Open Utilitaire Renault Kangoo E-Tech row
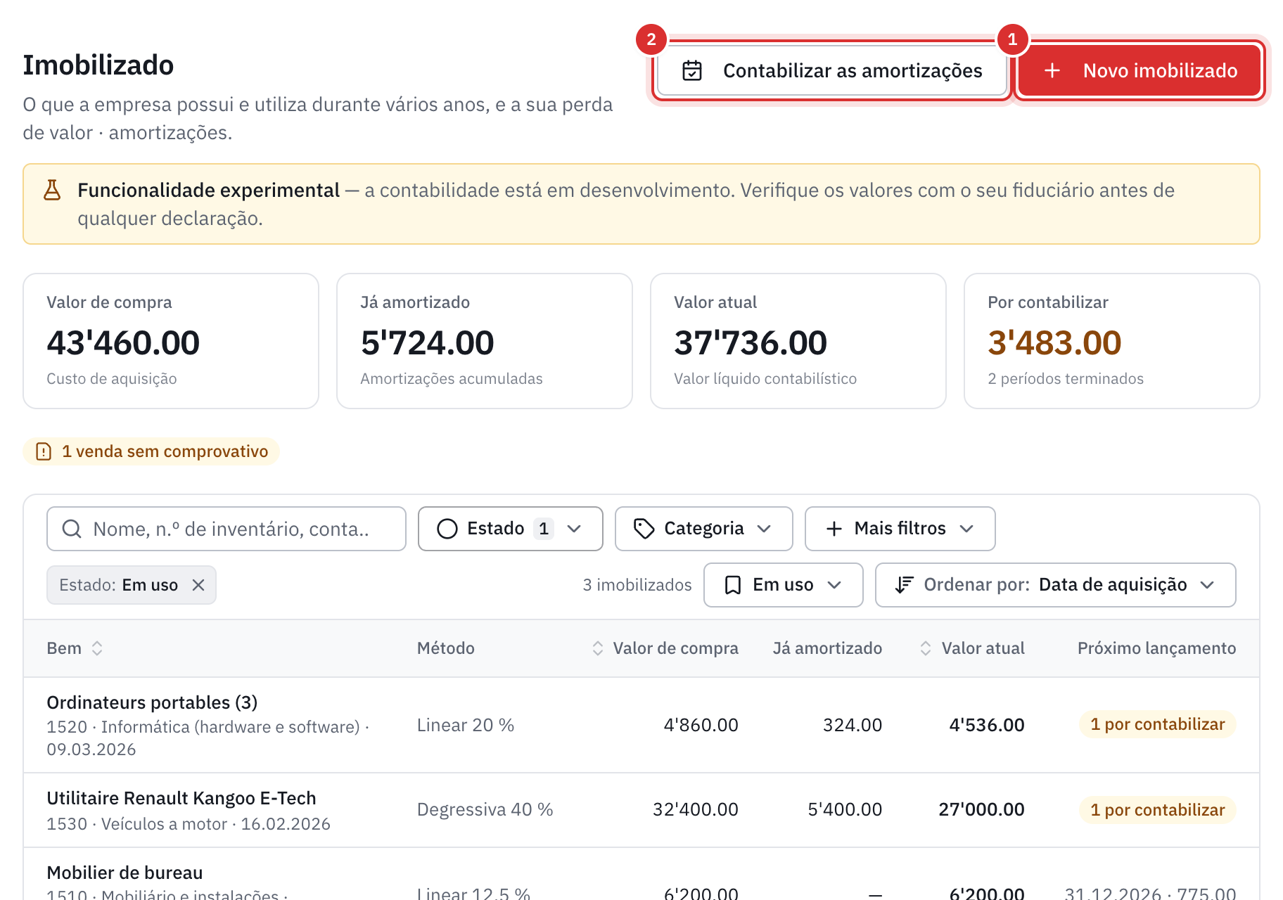The width and height of the screenshot is (1283, 900). (641, 810)
